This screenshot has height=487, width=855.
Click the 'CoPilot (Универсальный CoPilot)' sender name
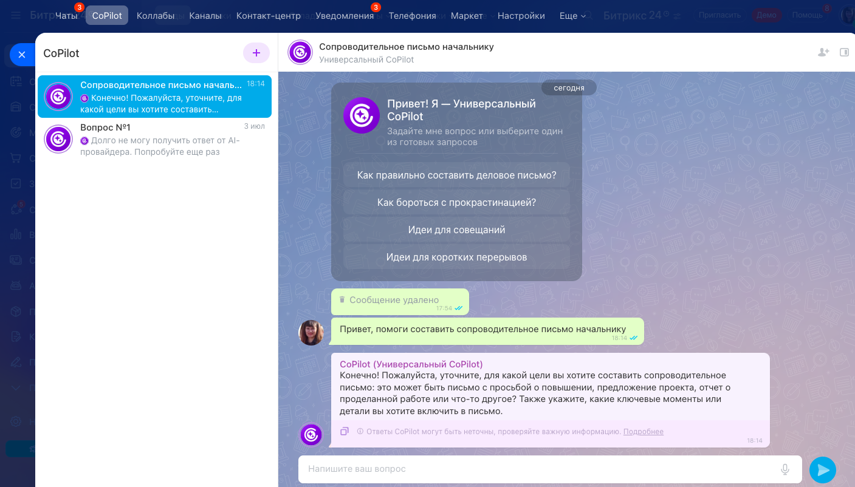pos(411,364)
